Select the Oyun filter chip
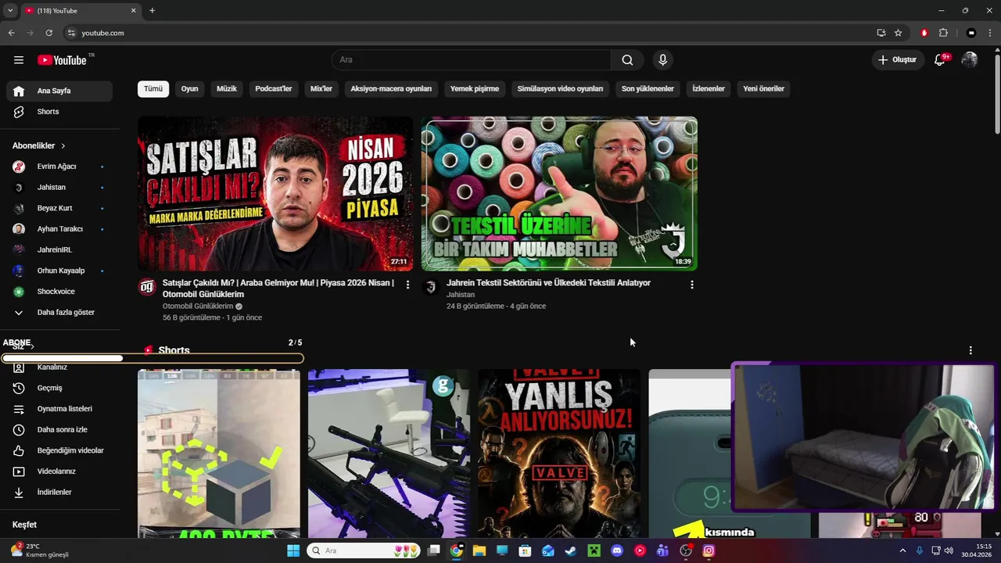The height and width of the screenshot is (563, 1001). click(x=190, y=89)
